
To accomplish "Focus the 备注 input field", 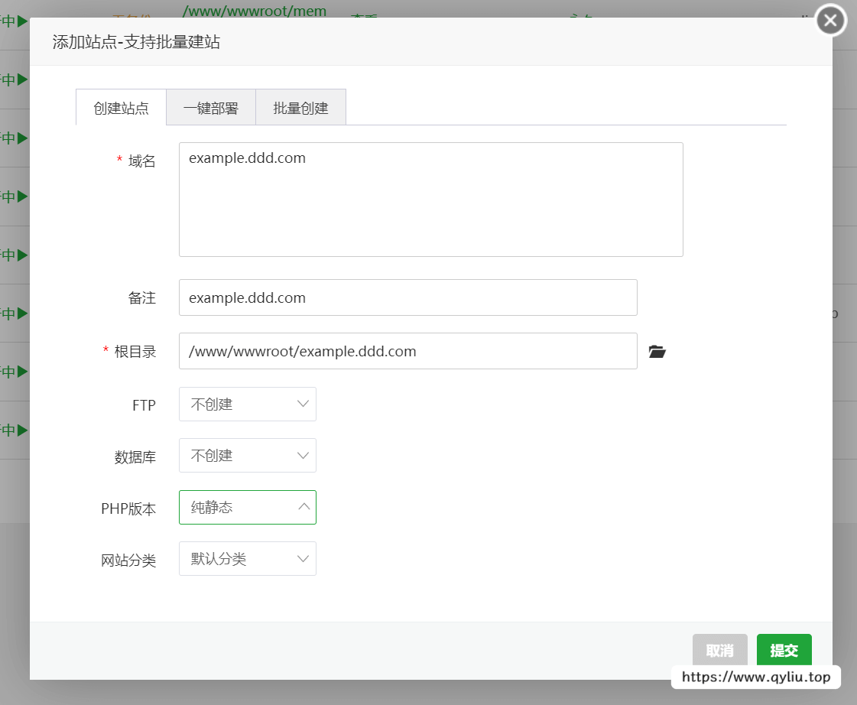I will pos(407,297).
